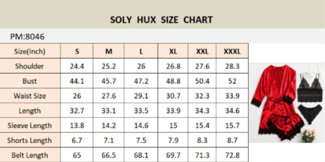Click the Size(Inch) header cell
The width and height of the screenshot is (325, 162).
click(x=30, y=51)
